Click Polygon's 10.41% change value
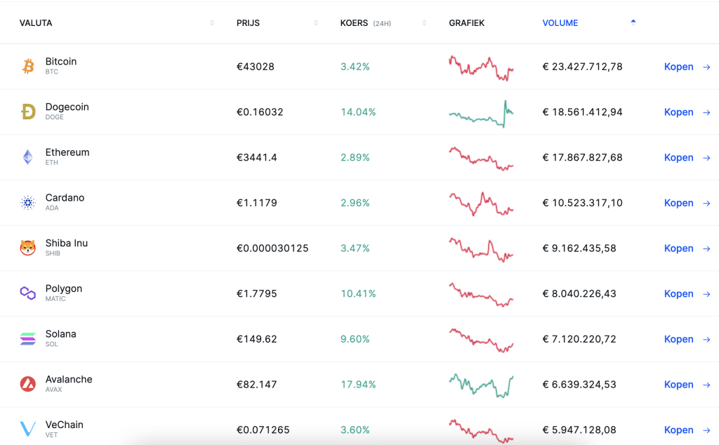This screenshot has height=445, width=719. tap(358, 293)
